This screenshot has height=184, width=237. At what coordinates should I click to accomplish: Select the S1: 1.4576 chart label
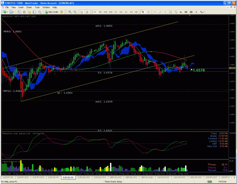105,73
